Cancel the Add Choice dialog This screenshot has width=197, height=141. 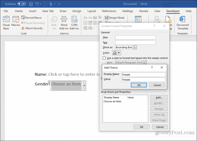pyautogui.click(x=157, y=85)
